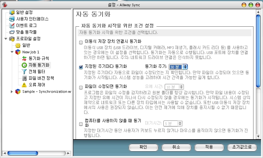Click the 동기화 규칙 arrows icon

(x=24, y=59)
